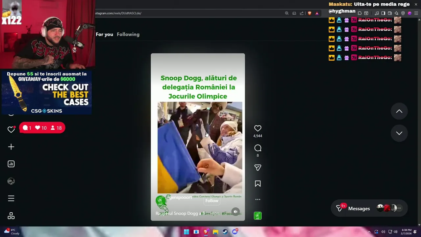Open Brave Rewards triangle icon

(317, 13)
